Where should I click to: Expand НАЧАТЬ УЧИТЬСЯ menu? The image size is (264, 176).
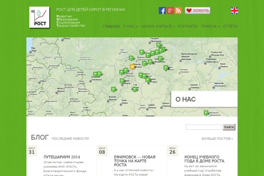tap(158, 26)
